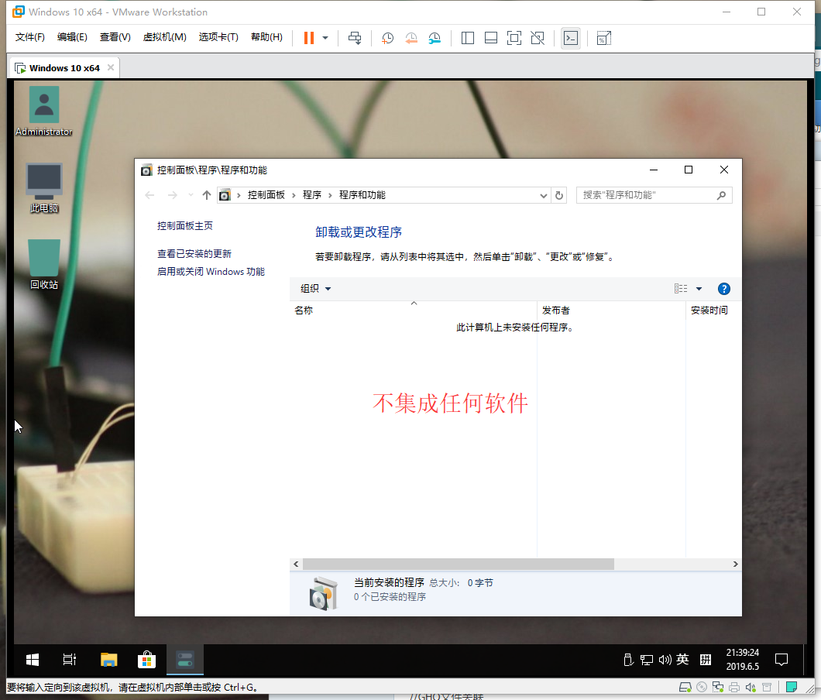The height and width of the screenshot is (700, 821).
Task: Enter full screen mode in VMware
Action: 514,38
